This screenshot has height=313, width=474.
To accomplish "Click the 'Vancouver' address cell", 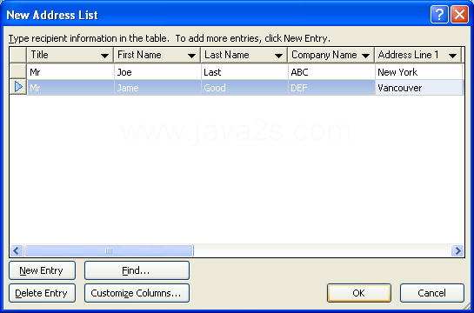I will [x=419, y=88].
